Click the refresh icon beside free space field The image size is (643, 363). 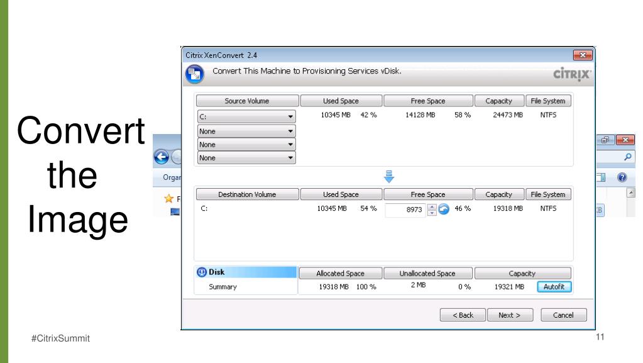pyautogui.click(x=444, y=209)
